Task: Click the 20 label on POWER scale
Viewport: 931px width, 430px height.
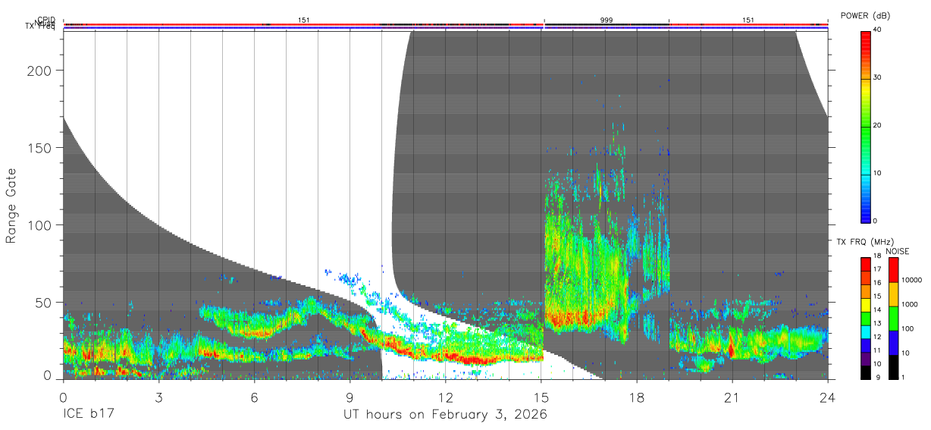Action: 877,126
